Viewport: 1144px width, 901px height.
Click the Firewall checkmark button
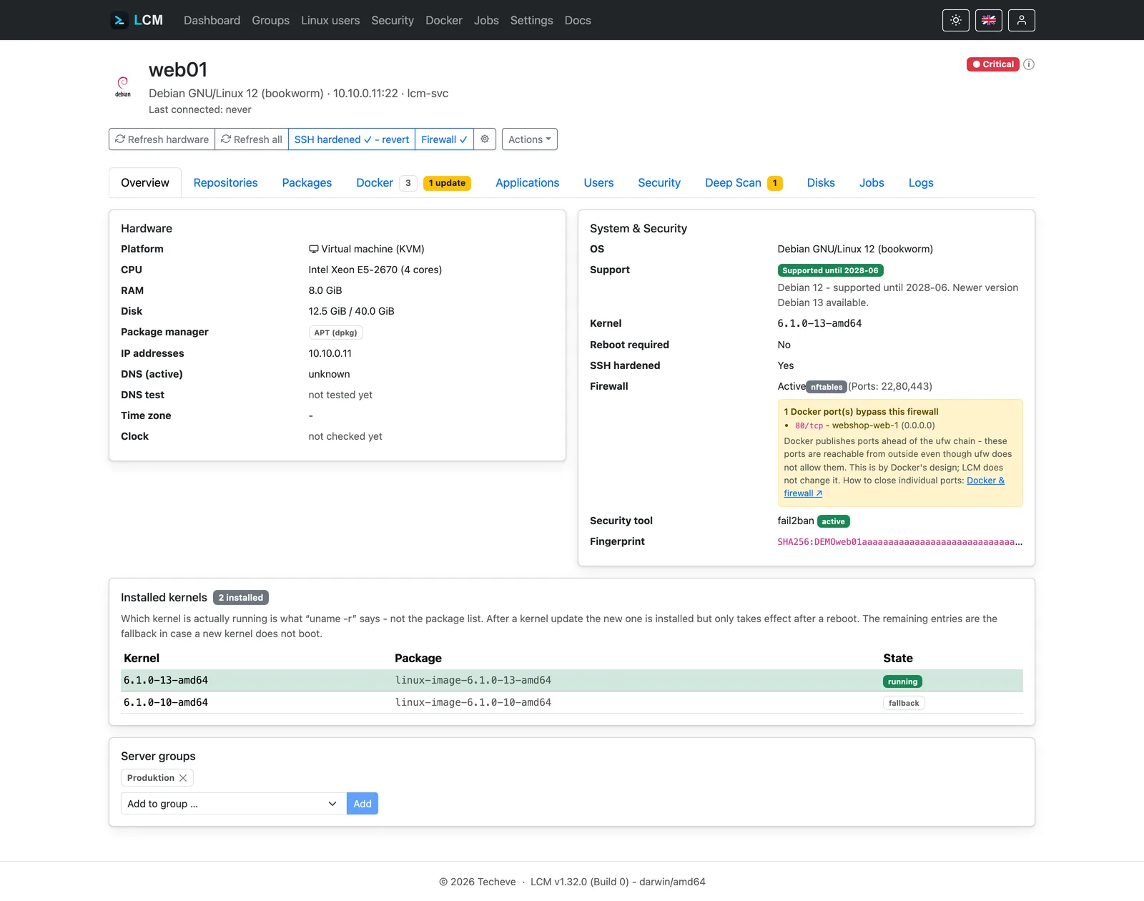point(444,139)
